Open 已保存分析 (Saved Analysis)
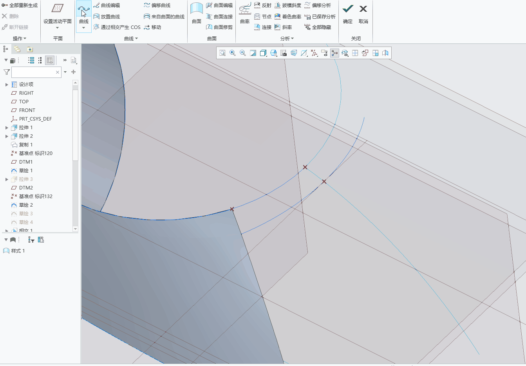Image resolution: width=526 pixels, height=366 pixels. coord(320,16)
